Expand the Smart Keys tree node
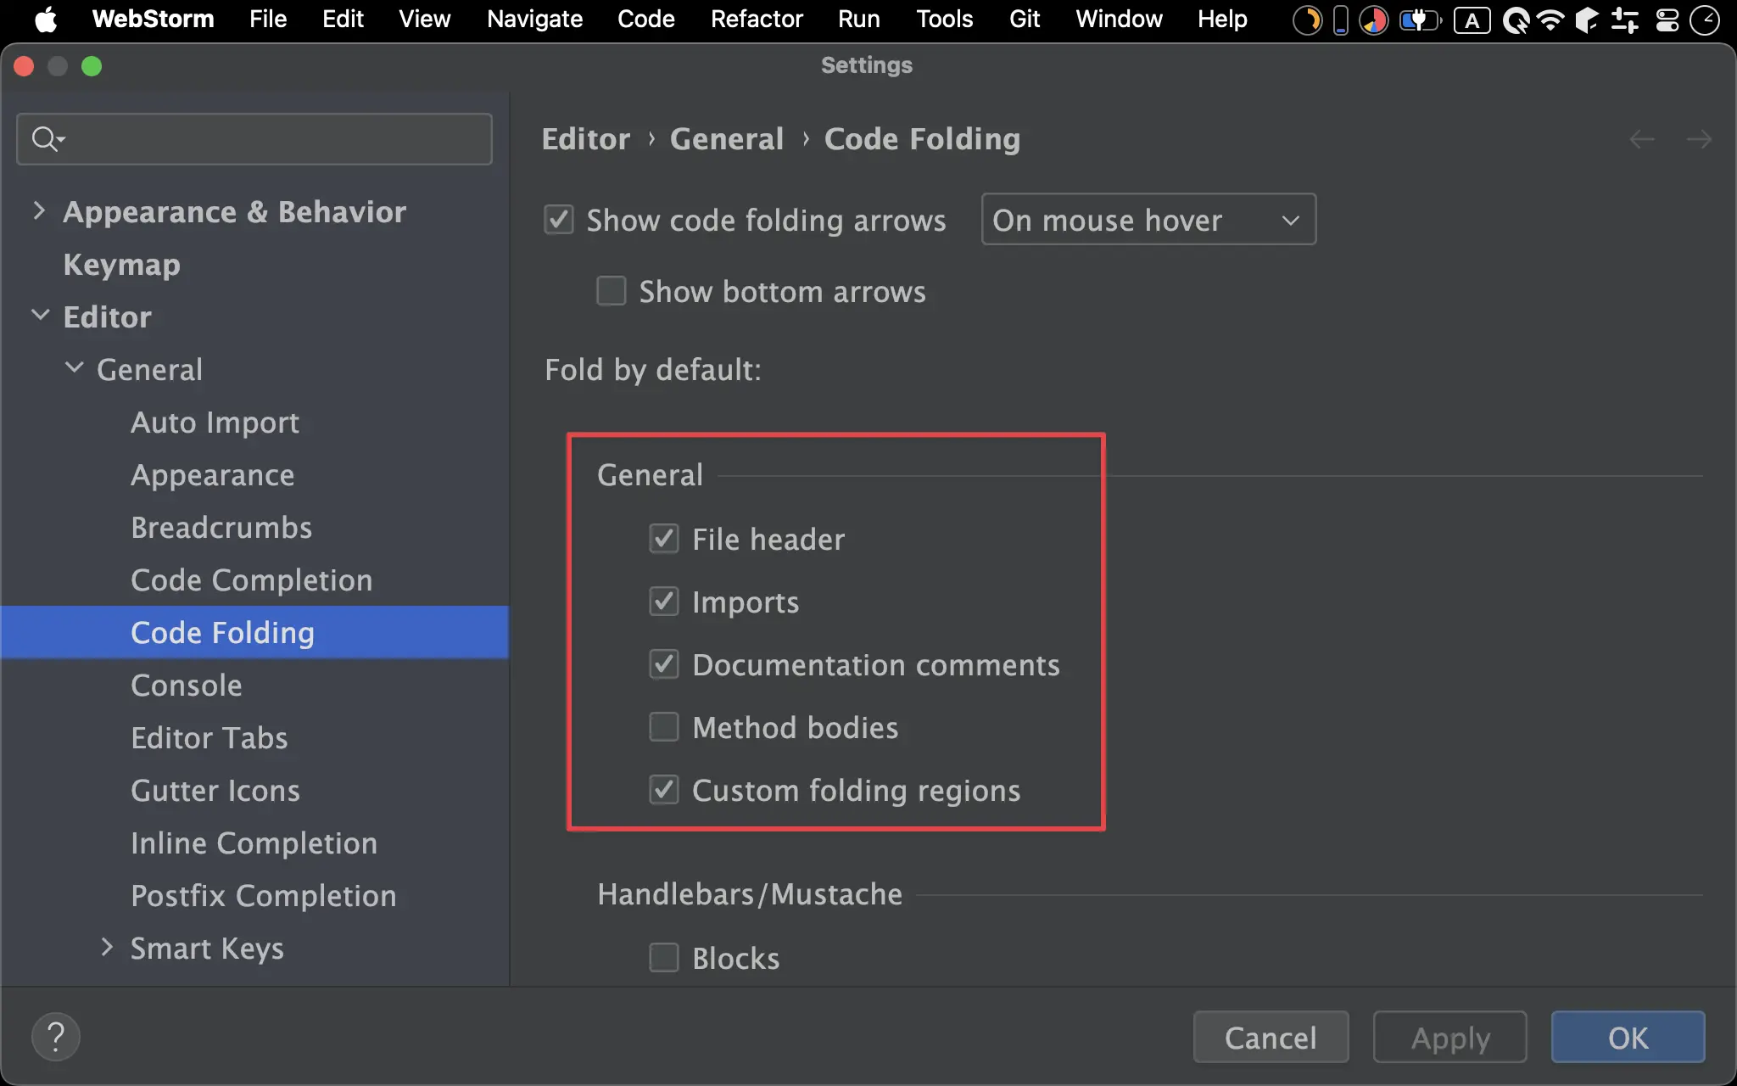 107,948
